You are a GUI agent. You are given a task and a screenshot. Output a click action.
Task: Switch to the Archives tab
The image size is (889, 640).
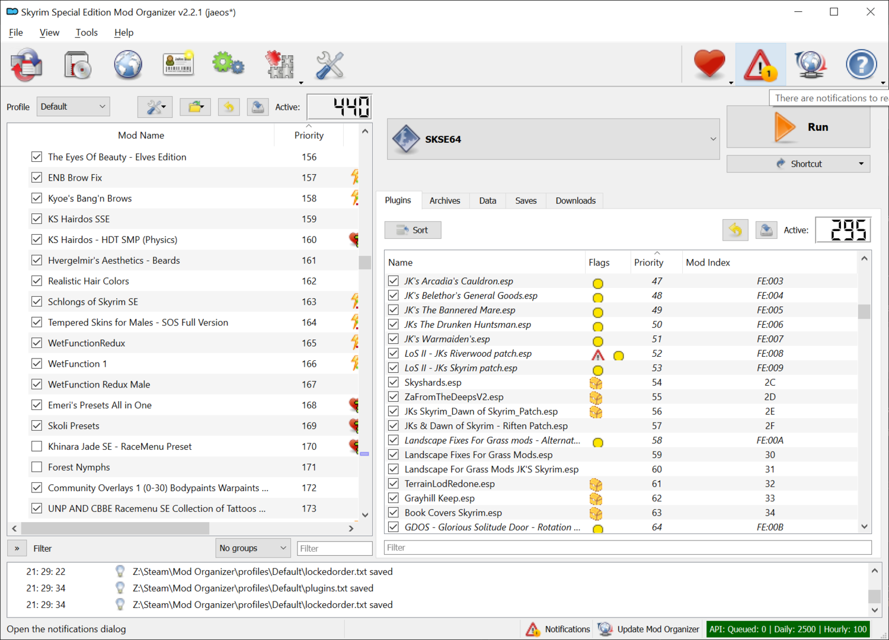click(x=444, y=201)
